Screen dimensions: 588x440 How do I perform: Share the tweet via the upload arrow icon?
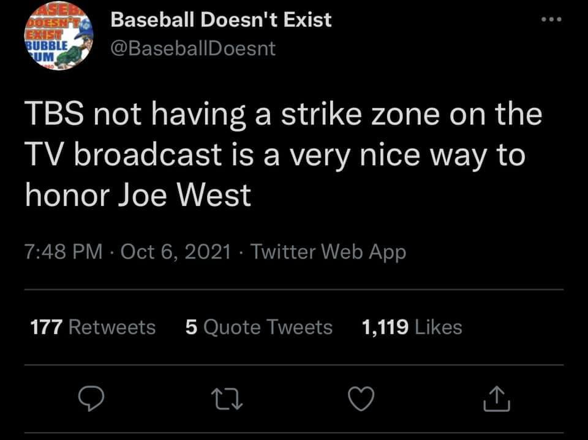click(x=496, y=399)
